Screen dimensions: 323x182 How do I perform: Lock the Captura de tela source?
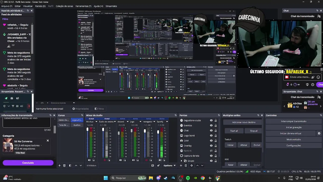[x=216, y=156]
